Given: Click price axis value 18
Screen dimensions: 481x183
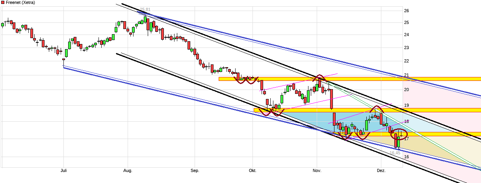Looking at the screenshot, I should [406, 121].
